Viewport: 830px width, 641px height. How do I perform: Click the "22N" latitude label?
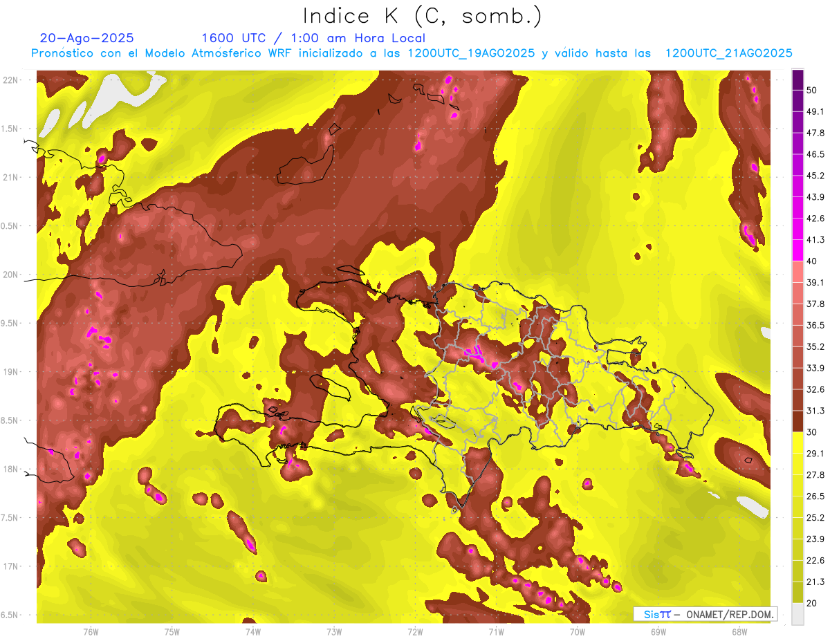(x=10, y=80)
